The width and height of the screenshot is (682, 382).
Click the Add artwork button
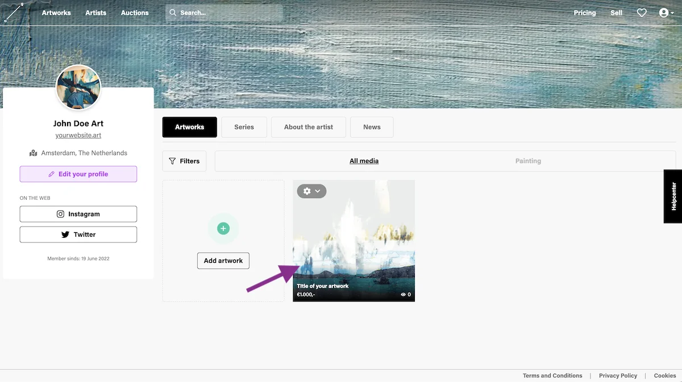pyautogui.click(x=223, y=261)
